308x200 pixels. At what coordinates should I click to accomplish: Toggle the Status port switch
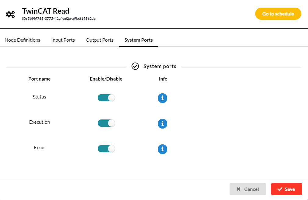(x=106, y=98)
